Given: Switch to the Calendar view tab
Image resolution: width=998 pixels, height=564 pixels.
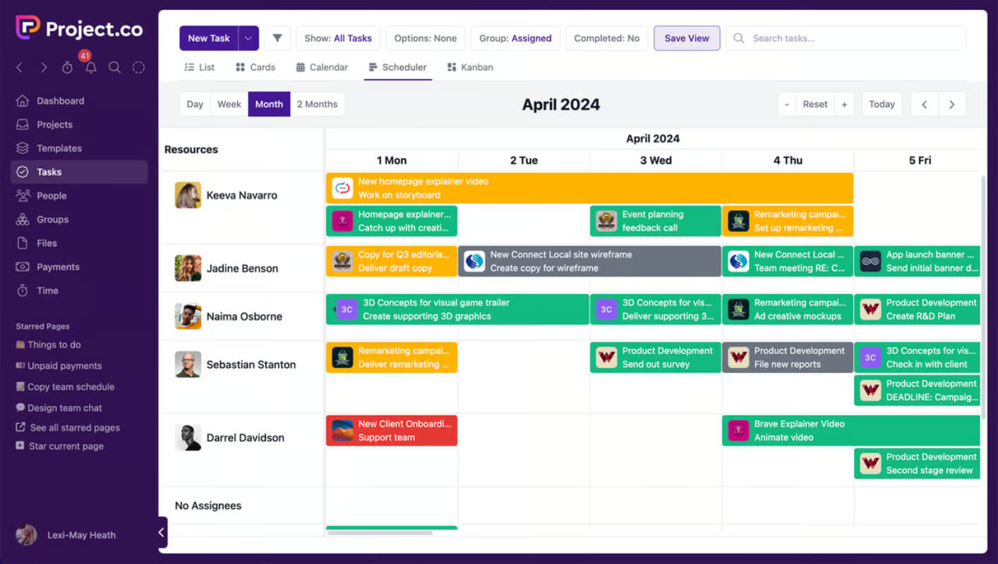Looking at the screenshot, I should 321,68.
